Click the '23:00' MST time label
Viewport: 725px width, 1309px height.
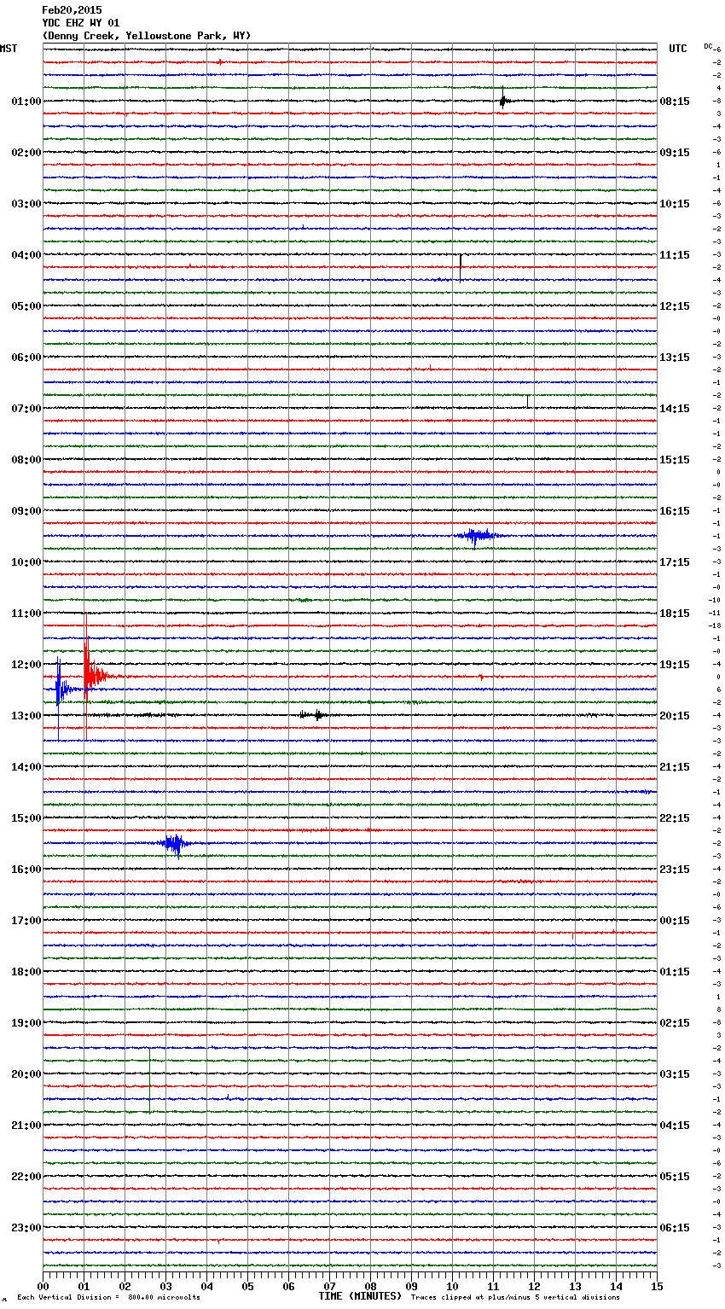click(x=26, y=1228)
